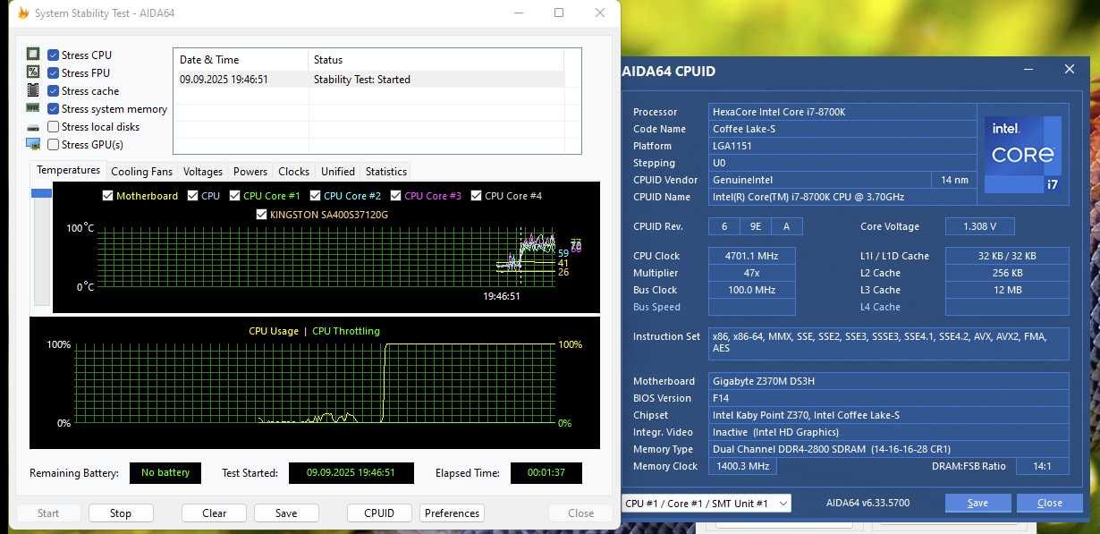Image resolution: width=1100 pixels, height=534 pixels.
Task: Open Preferences dialog
Action: coord(452,513)
